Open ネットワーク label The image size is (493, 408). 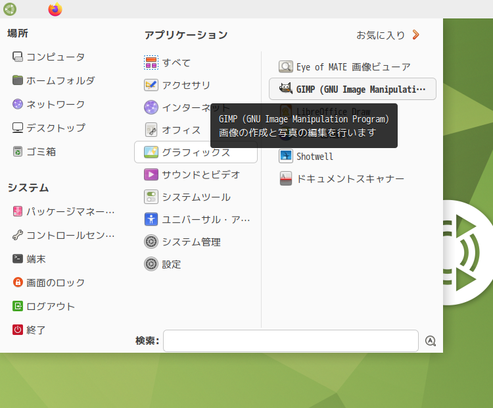[x=56, y=104]
